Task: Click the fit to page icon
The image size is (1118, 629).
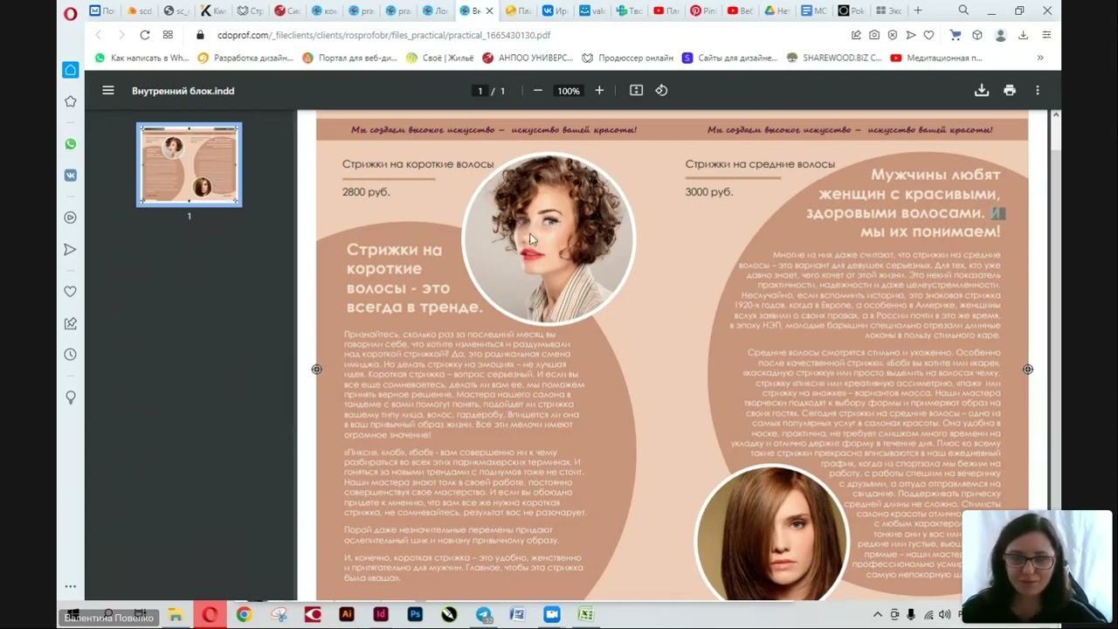Action: (636, 90)
